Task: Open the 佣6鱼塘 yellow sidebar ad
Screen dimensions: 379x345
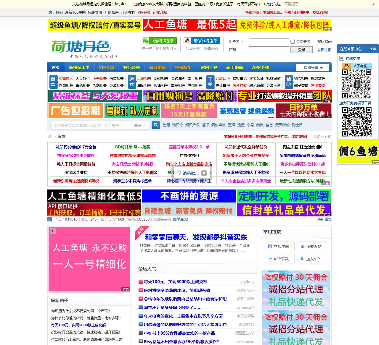Action: click(x=358, y=151)
